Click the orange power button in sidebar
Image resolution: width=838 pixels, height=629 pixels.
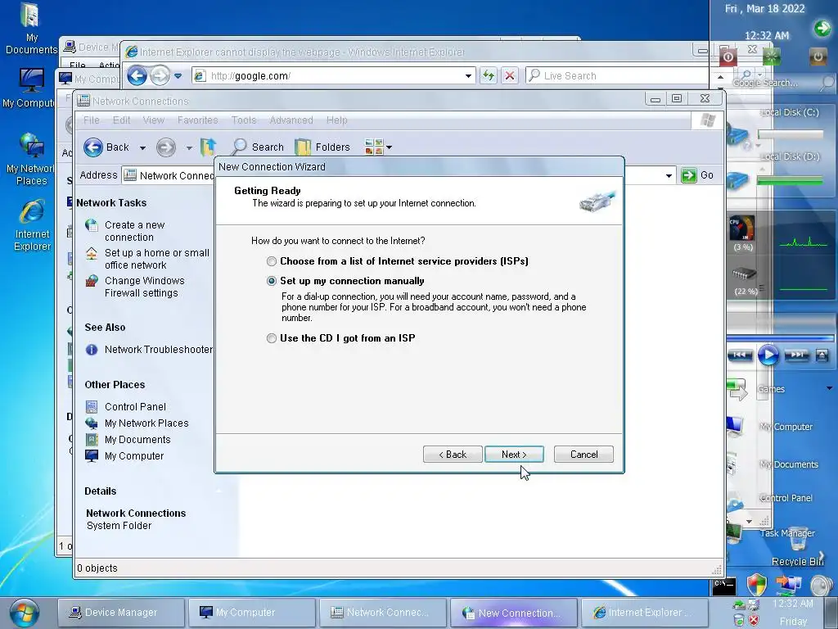coord(818,57)
